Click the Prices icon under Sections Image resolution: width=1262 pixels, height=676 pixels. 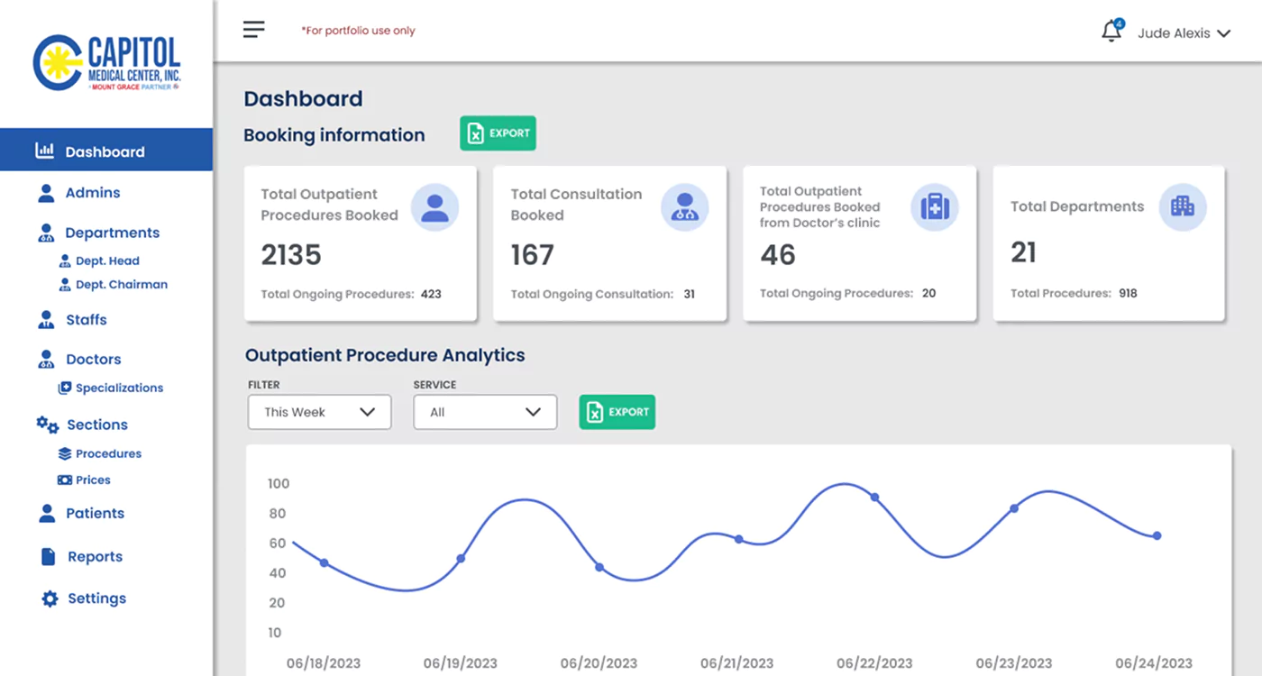pos(64,480)
